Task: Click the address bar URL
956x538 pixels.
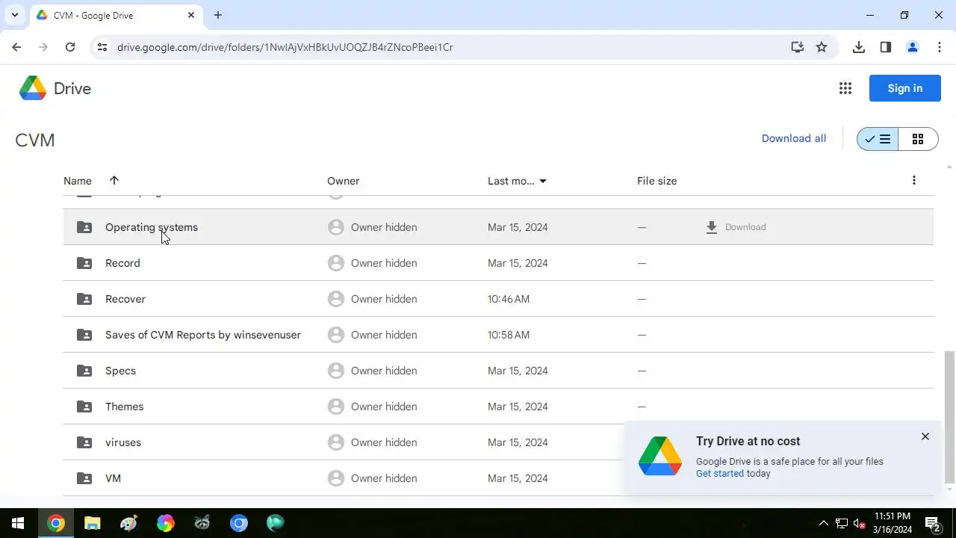Action: (285, 47)
